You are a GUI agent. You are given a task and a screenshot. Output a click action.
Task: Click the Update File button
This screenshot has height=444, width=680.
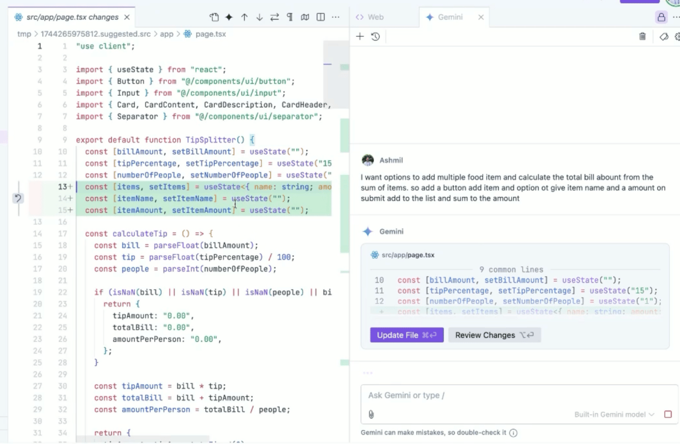coord(407,335)
